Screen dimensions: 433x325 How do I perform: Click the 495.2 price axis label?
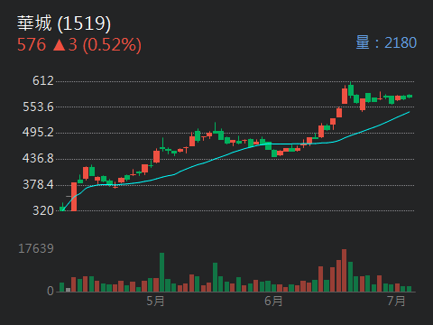click(x=38, y=132)
